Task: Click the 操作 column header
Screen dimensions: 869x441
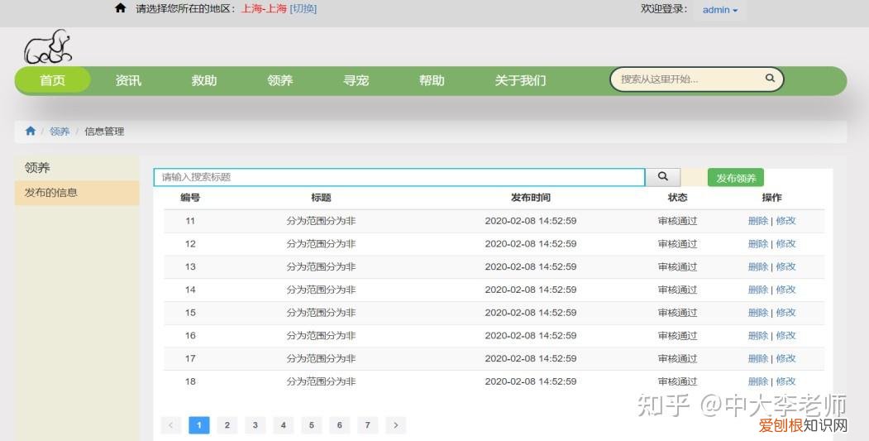Action: [x=771, y=198]
